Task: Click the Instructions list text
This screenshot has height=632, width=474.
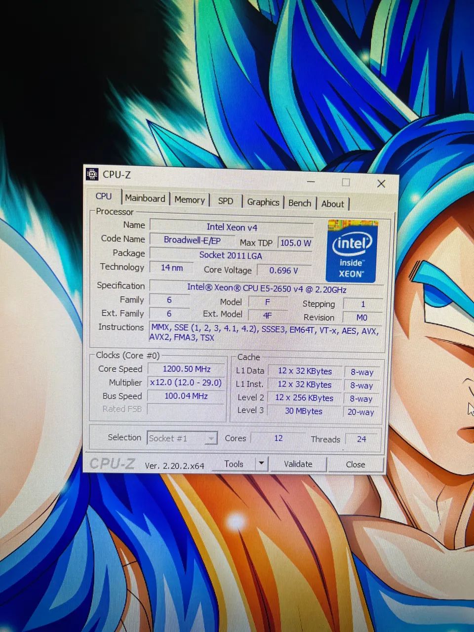Action: (265, 334)
